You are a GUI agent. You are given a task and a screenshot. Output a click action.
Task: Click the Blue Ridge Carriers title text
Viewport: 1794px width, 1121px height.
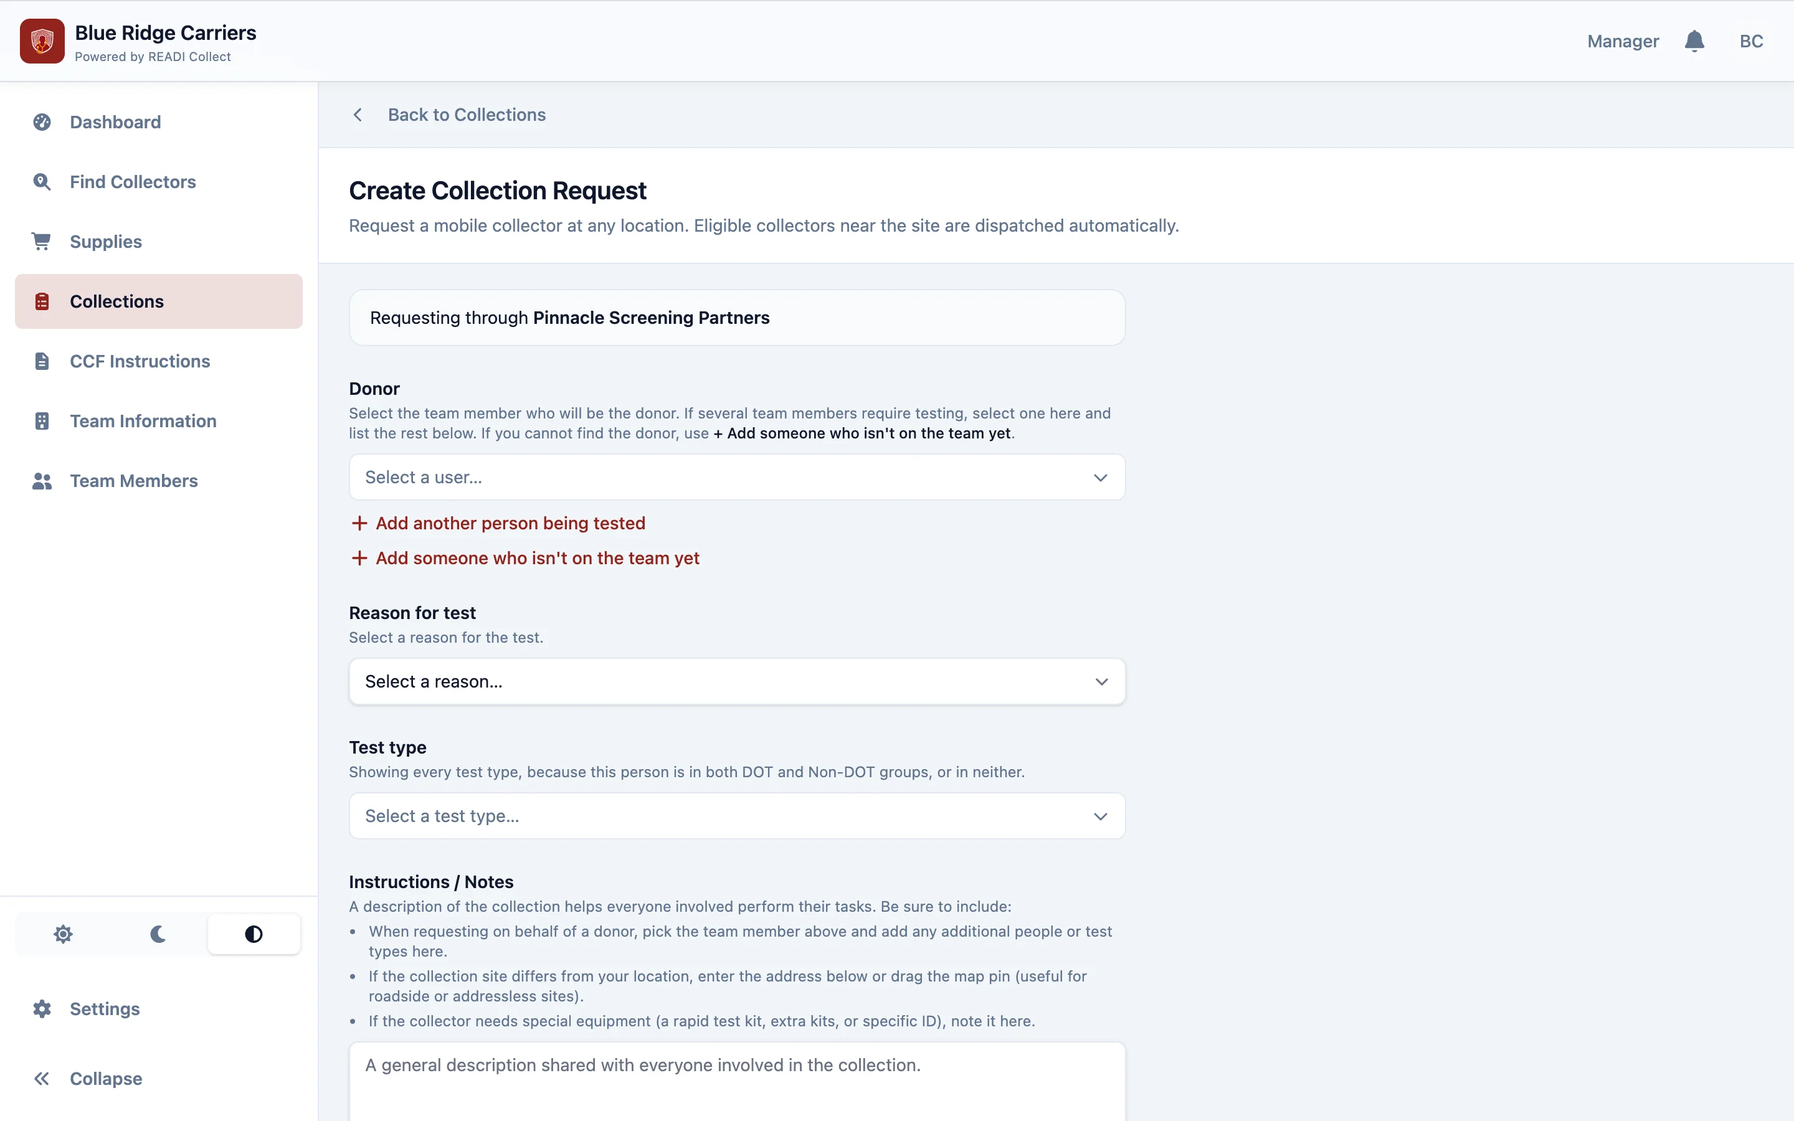tap(165, 32)
